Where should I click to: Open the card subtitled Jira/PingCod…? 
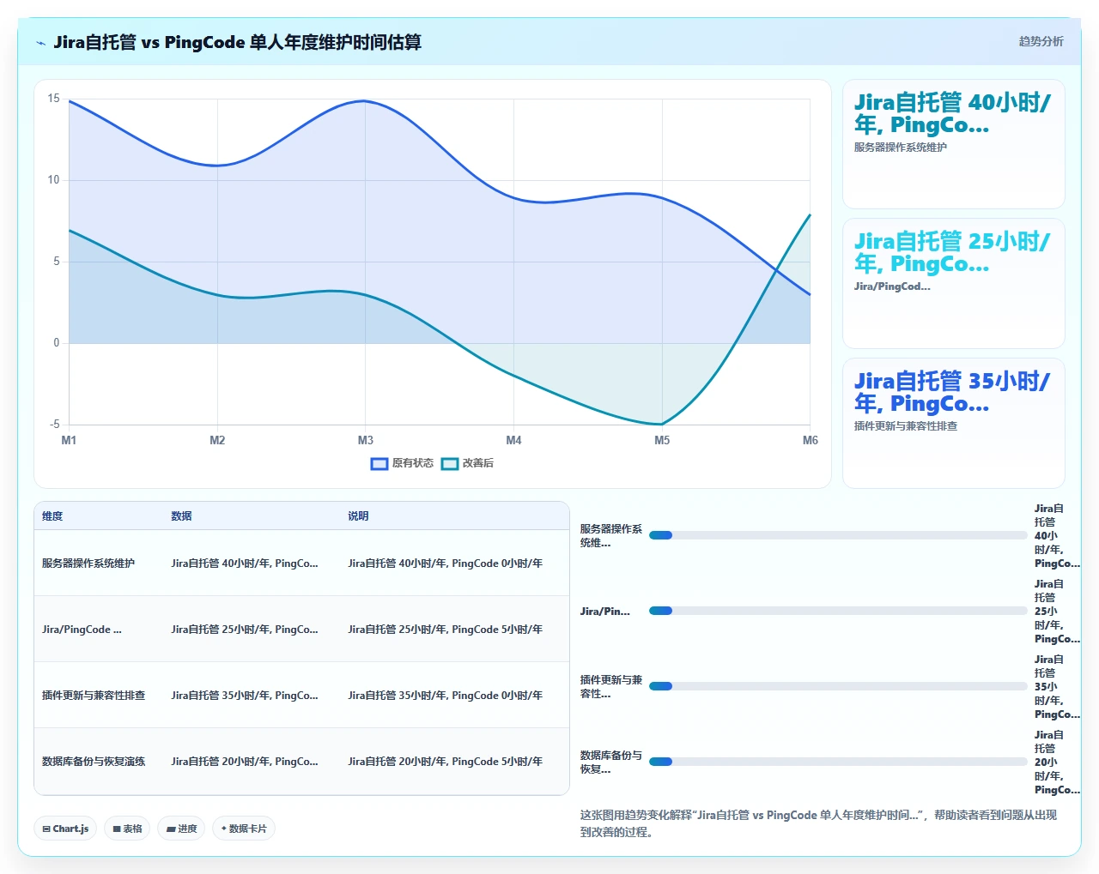tap(954, 284)
